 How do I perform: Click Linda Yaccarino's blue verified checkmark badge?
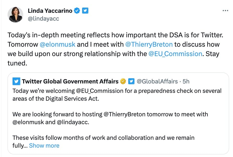tap(77, 10)
